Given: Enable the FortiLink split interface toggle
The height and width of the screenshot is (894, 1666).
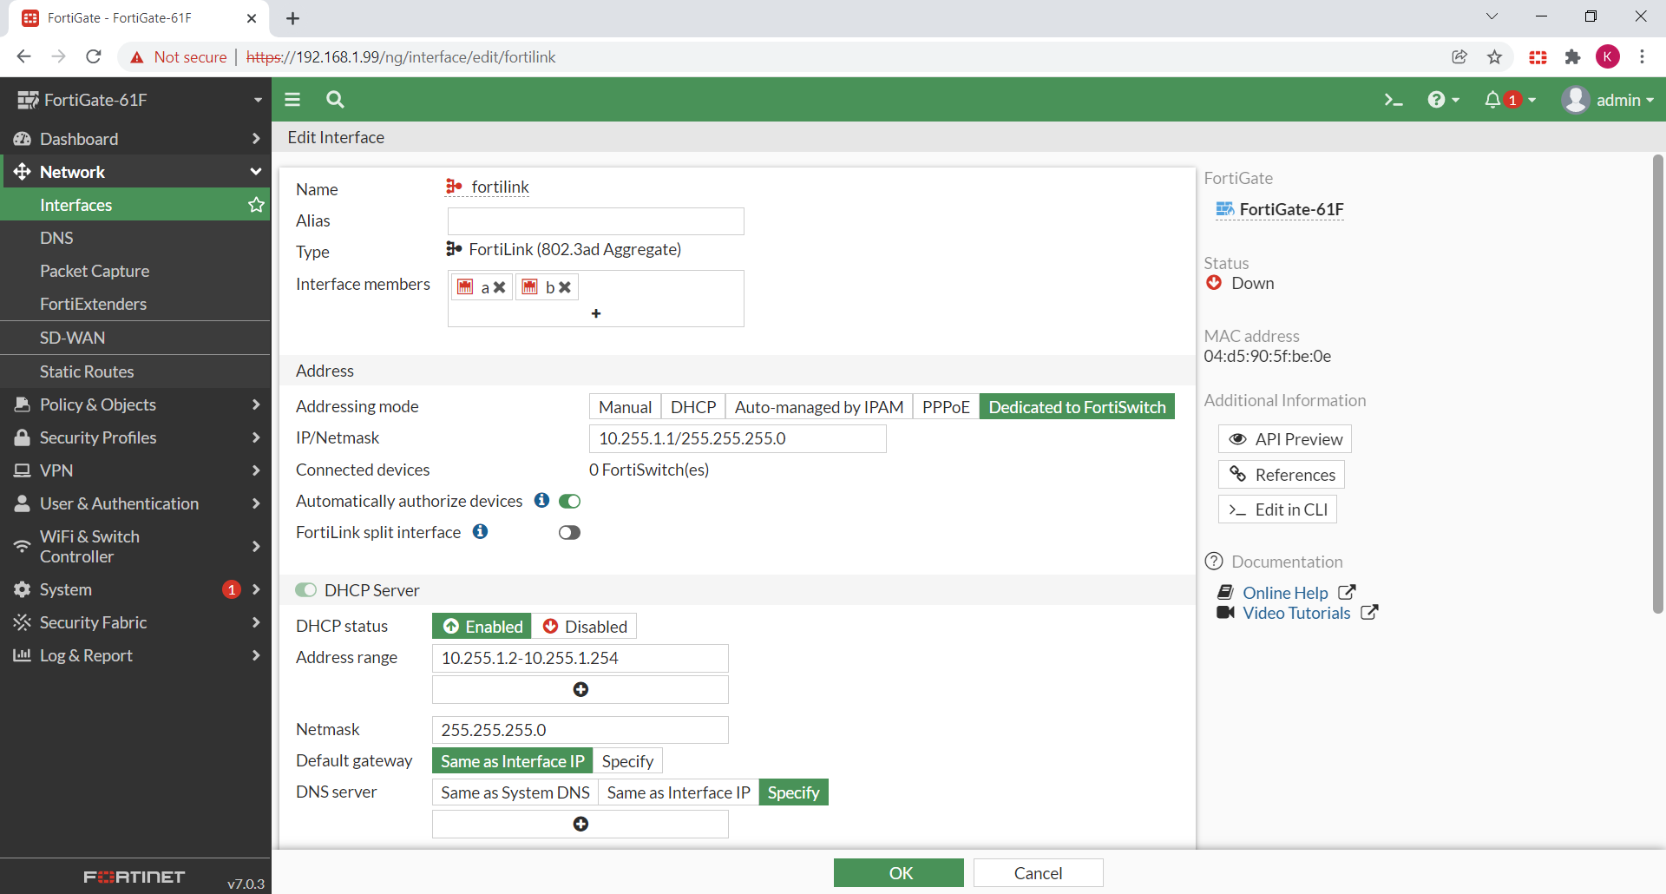Looking at the screenshot, I should [x=569, y=532].
